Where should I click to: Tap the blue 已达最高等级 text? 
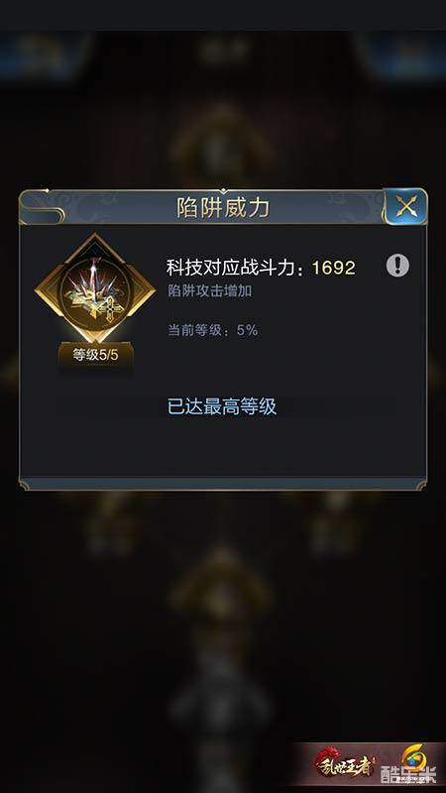tap(222, 406)
